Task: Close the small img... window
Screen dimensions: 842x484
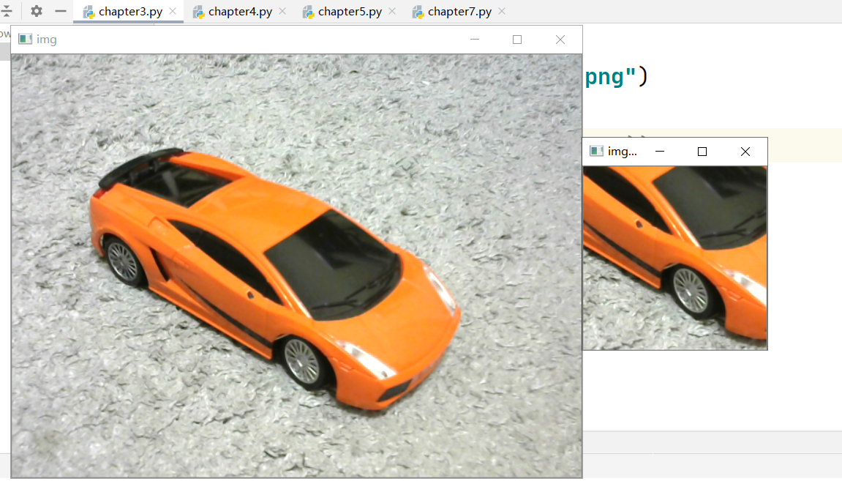Action: point(745,152)
